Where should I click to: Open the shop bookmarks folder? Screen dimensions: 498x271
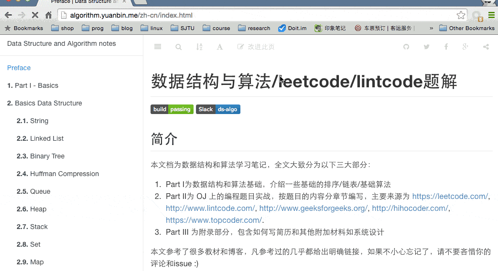click(63, 28)
